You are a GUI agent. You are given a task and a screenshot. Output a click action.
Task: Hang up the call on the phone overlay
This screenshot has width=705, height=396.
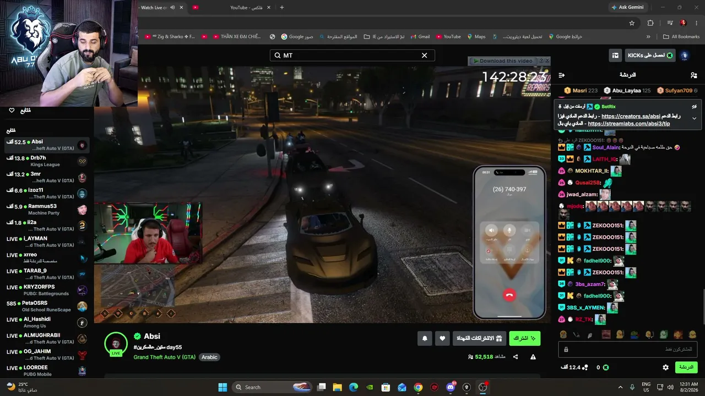coord(509,295)
